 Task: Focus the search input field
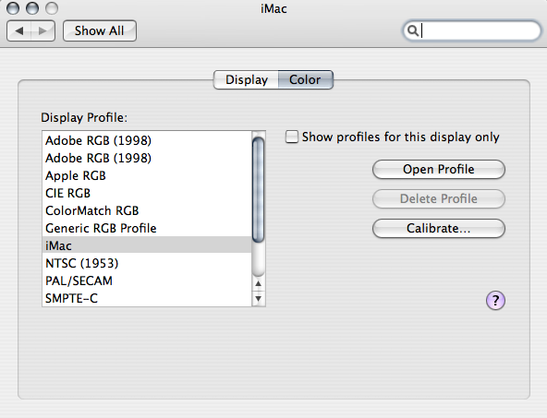click(x=471, y=30)
